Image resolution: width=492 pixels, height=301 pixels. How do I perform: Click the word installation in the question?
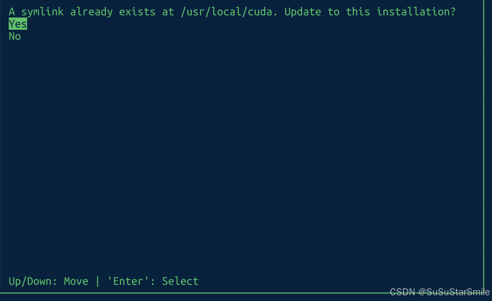pyautogui.click(x=414, y=11)
